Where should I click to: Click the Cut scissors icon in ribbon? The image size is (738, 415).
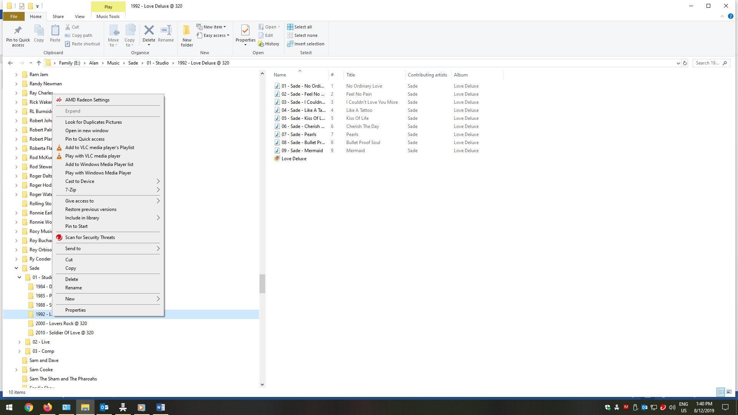coord(68,27)
